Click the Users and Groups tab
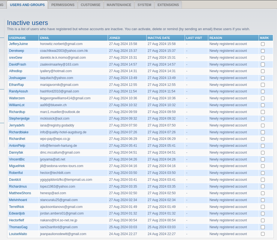This screenshot has width=277, height=240. click(27, 5)
